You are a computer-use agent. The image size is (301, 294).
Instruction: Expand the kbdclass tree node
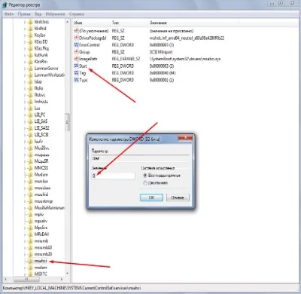pos(25,22)
